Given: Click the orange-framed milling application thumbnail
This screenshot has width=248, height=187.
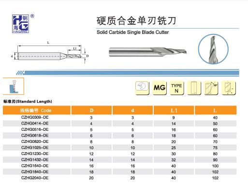Looking at the screenshot, I should point(14,86).
